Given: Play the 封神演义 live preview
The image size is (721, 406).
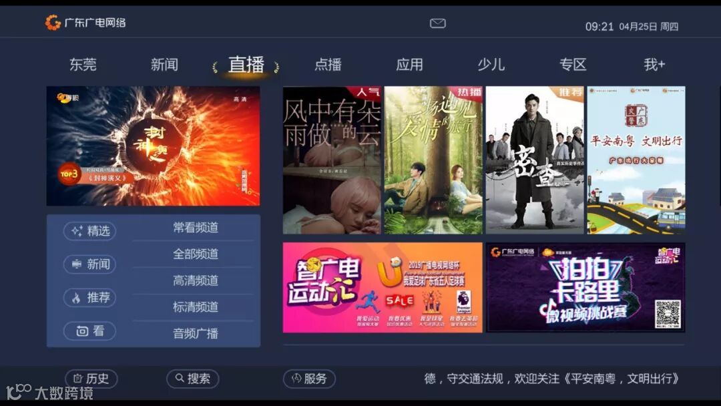Looking at the screenshot, I should click(153, 146).
